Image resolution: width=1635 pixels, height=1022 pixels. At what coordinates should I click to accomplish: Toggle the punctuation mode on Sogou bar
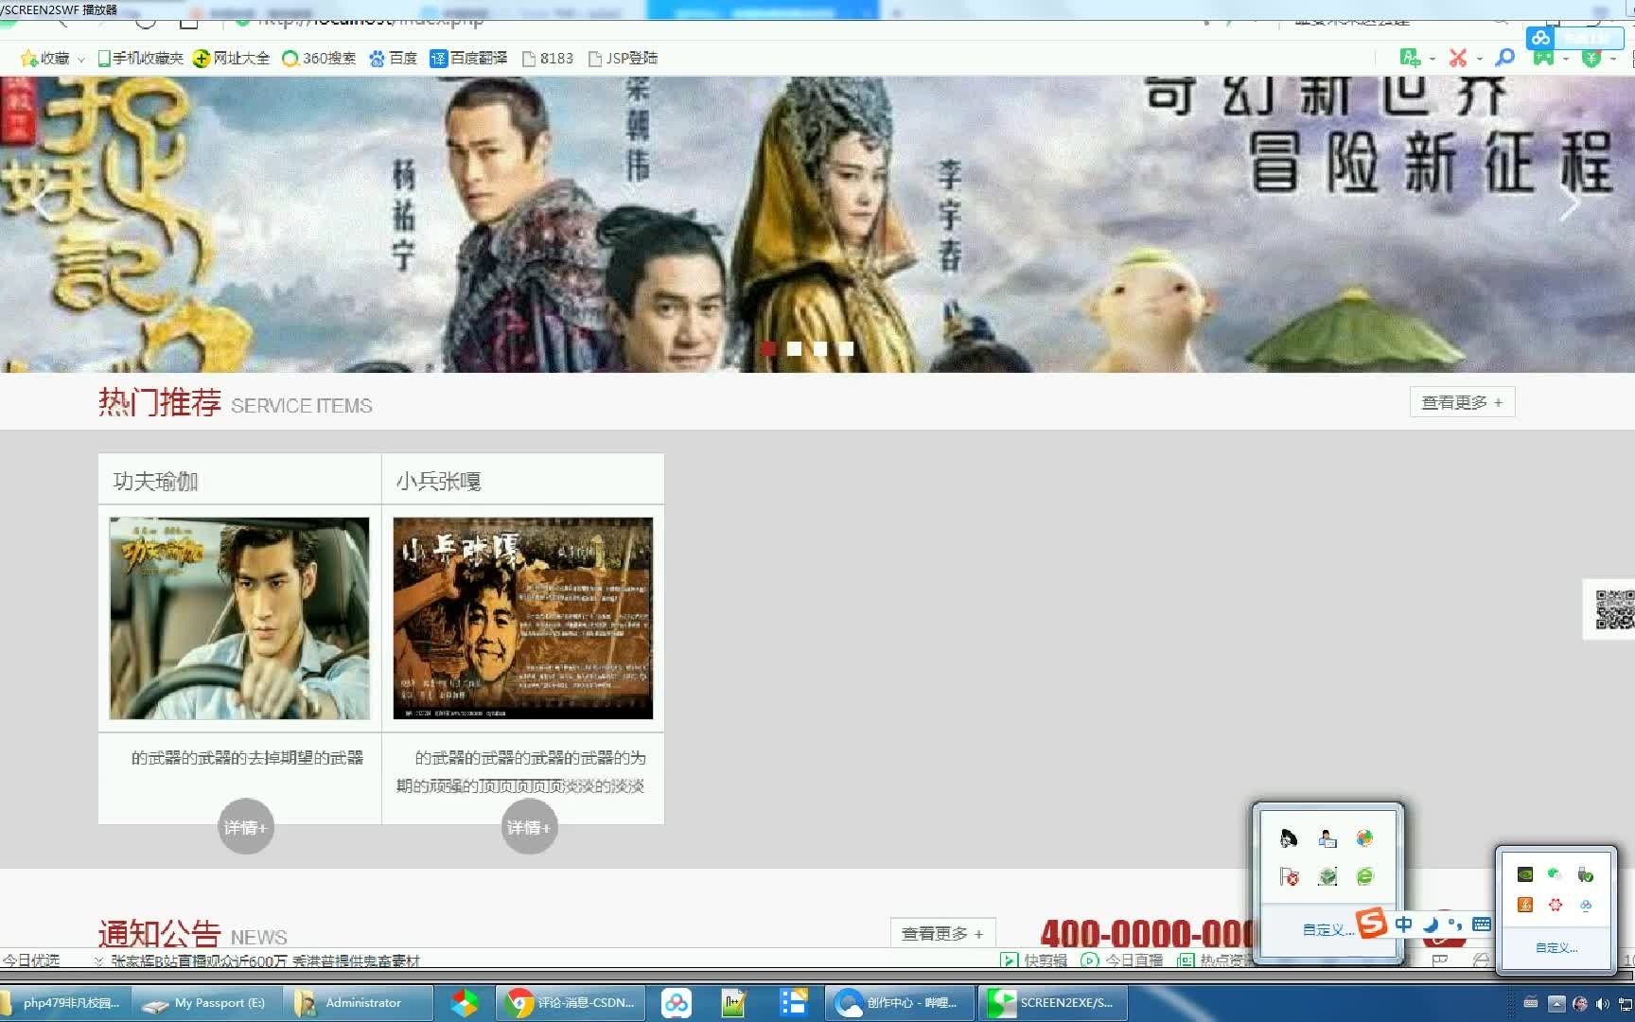click(x=1455, y=925)
